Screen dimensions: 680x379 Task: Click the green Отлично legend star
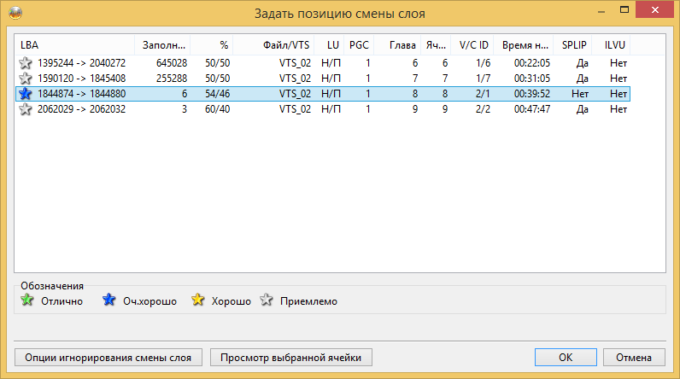coord(27,300)
